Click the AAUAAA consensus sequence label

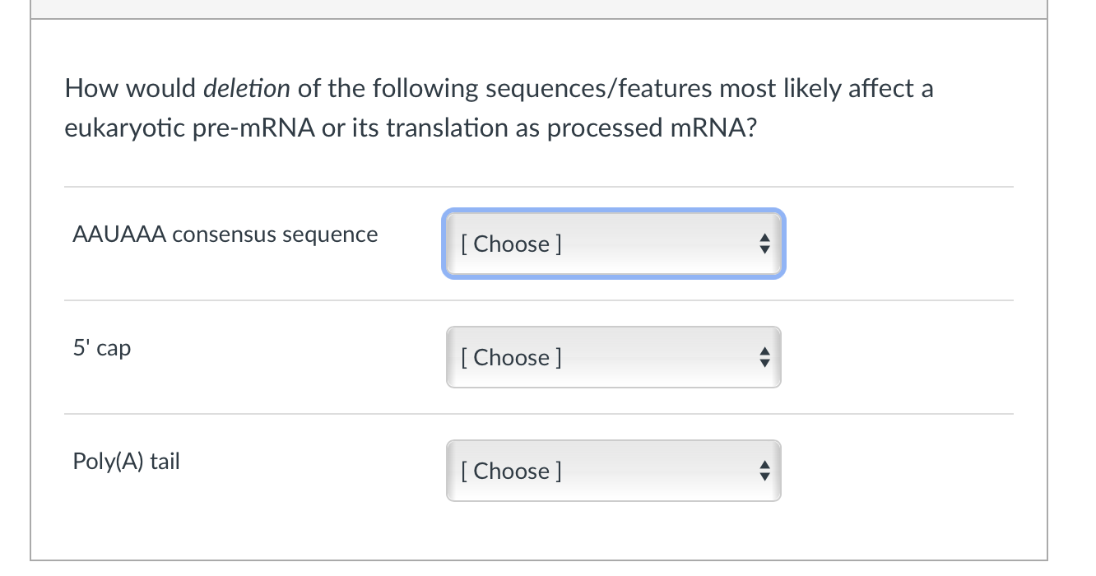pyautogui.click(x=225, y=235)
